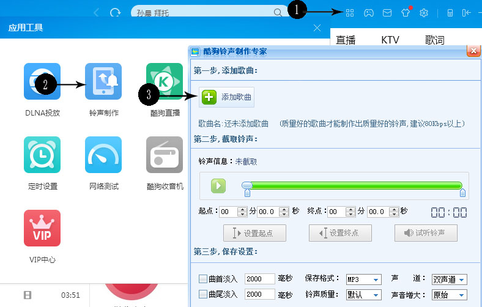
Task: Open the 网络测试 network test tool
Action: 103,155
